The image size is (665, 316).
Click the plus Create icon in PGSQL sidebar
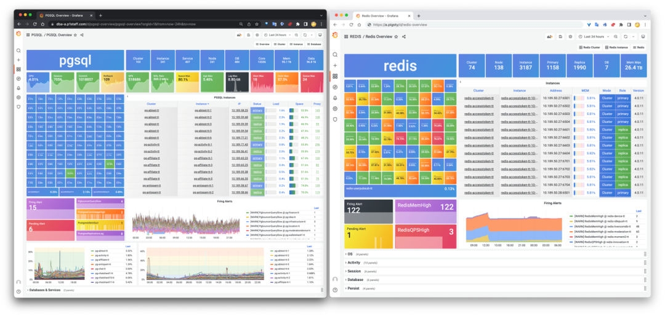[18, 60]
